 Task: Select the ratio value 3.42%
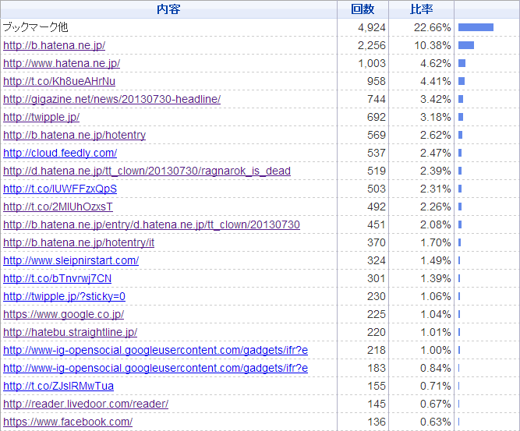pos(436,99)
